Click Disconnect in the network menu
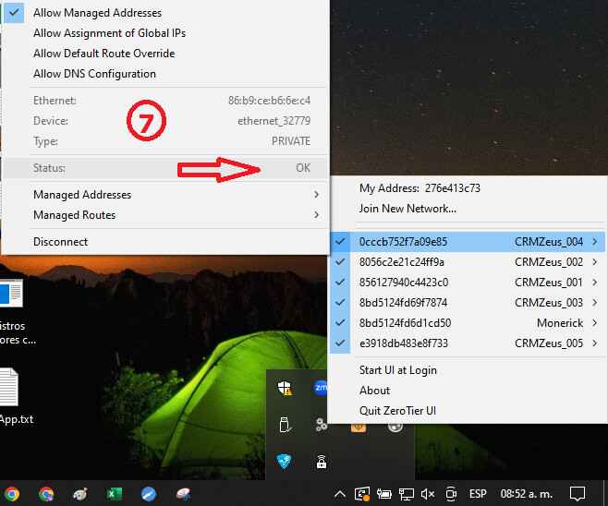The image size is (608, 506). click(61, 242)
